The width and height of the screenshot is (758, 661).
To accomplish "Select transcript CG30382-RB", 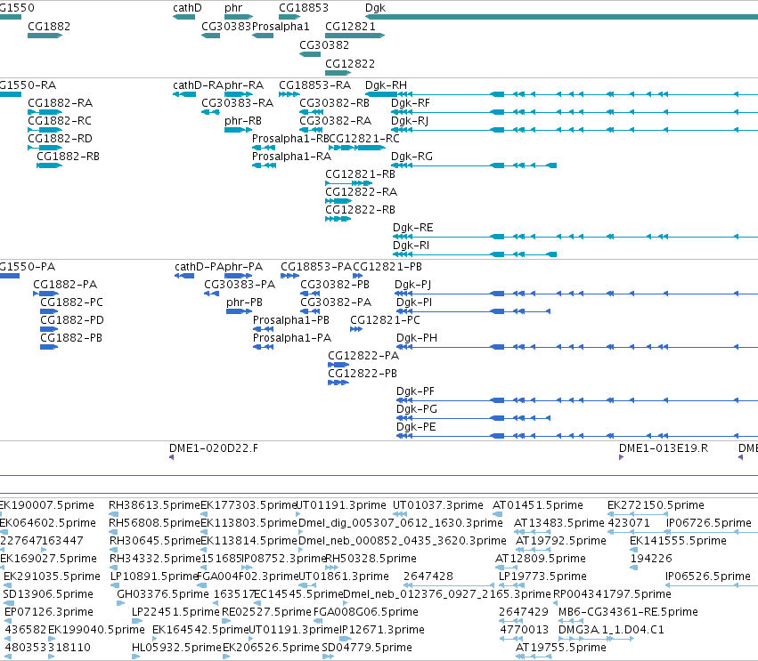I will click(335, 103).
